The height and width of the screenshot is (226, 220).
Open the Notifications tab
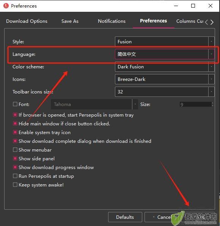tap(112, 21)
